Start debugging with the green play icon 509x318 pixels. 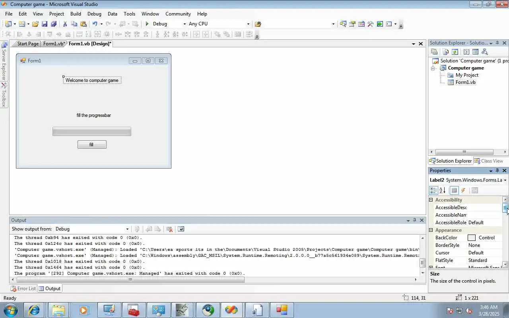coord(147,24)
